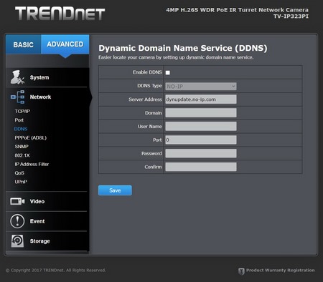Open the DDNS Type dropdown
Screen dimensions: 323x282
[x=201, y=87]
